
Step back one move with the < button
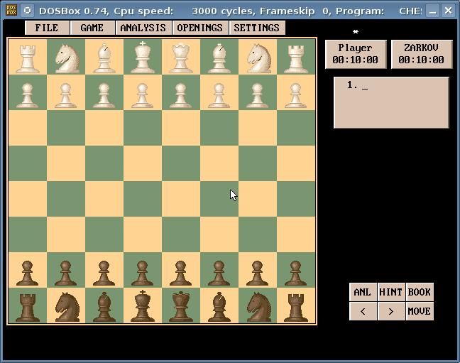tap(363, 311)
